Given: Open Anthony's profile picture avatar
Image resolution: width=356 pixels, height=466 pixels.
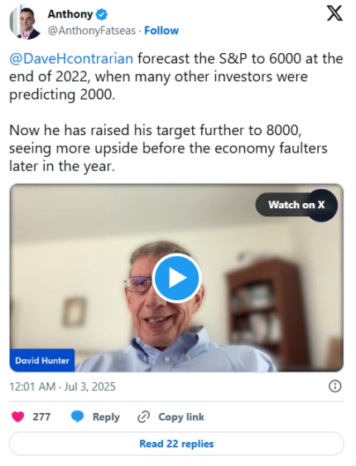Looking at the screenshot, I should (x=26, y=23).
